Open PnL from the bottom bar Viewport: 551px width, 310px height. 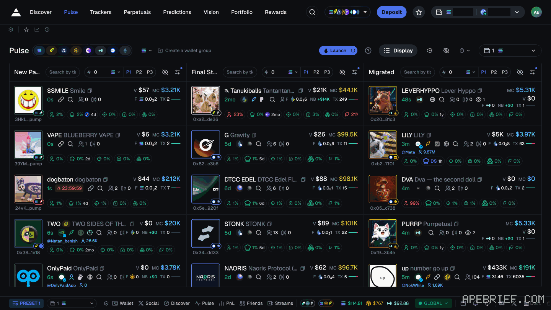click(227, 303)
